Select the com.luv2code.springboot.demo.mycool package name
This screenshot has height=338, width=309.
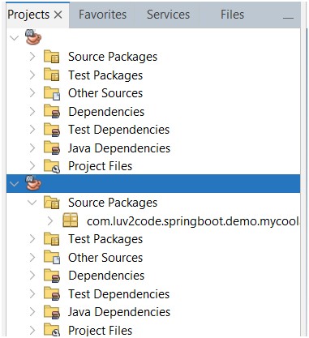coord(193,221)
